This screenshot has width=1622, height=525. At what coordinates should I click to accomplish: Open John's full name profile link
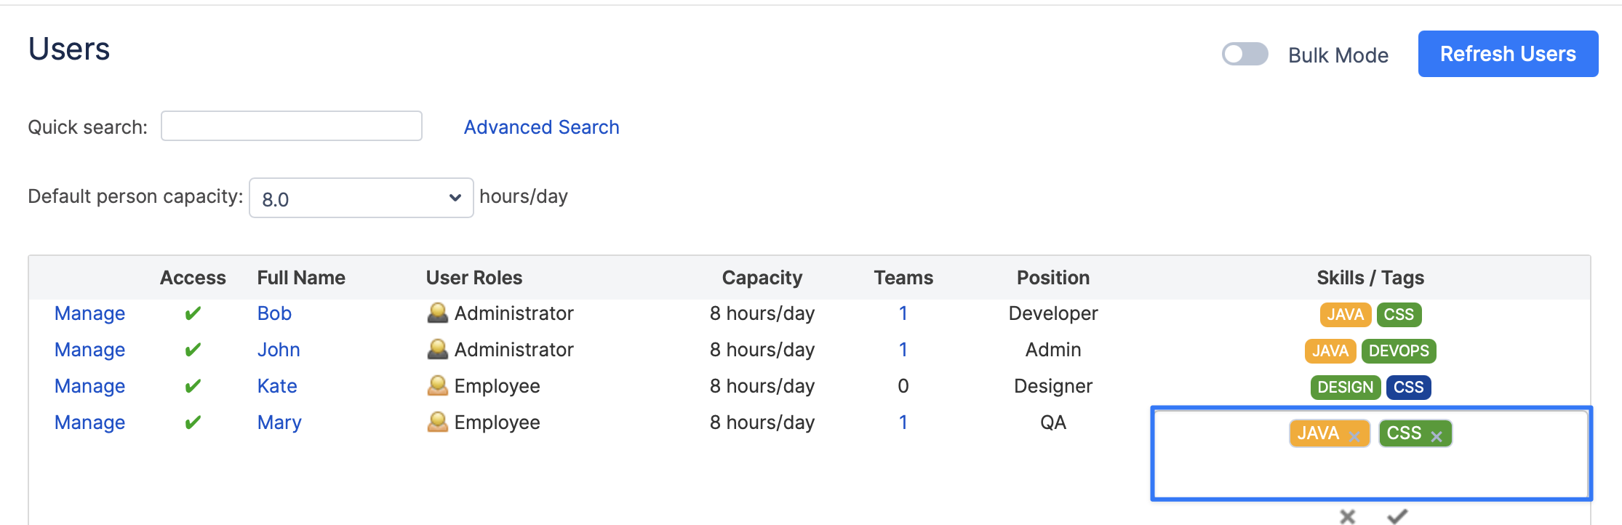(x=278, y=350)
